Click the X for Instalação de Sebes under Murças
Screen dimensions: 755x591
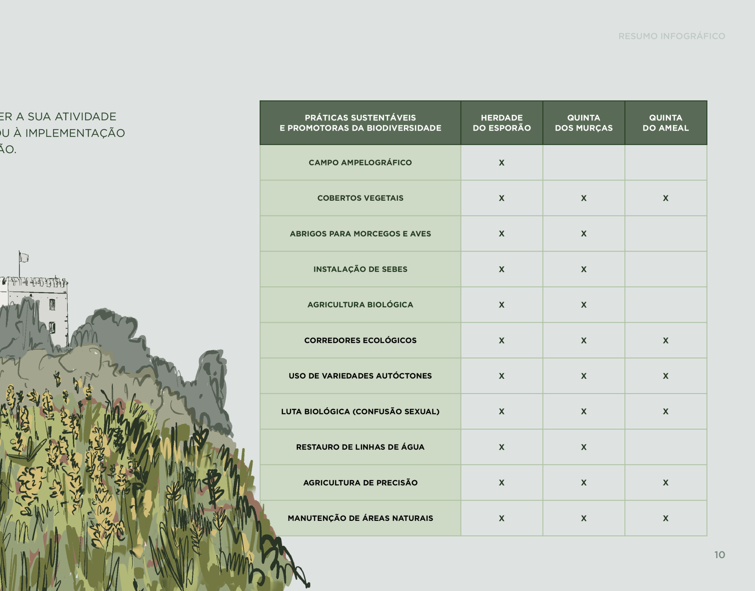584,270
